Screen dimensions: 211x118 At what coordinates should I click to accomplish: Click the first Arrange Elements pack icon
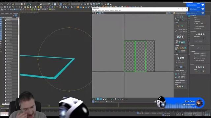(176, 74)
